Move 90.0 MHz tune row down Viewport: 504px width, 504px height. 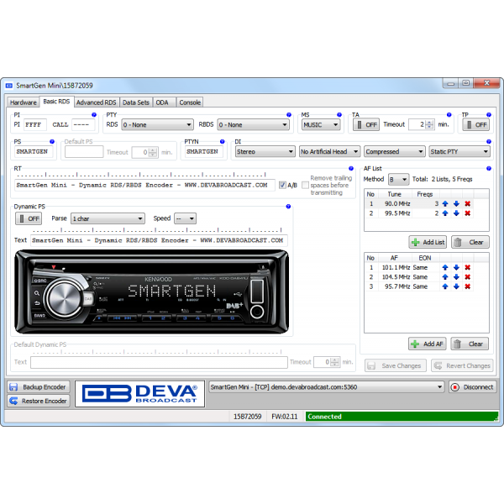coord(456,203)
